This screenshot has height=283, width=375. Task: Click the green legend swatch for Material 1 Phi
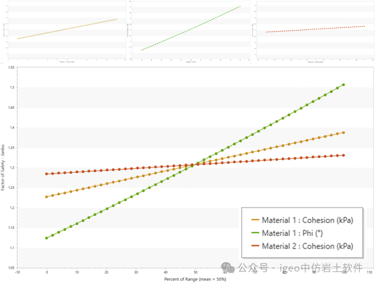click(255, 233)
